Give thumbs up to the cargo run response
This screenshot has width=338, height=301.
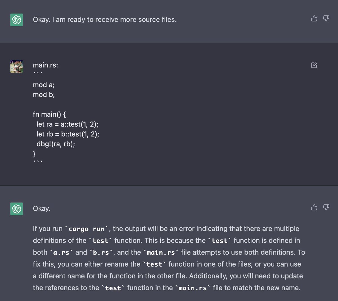pyautogui.click(x=314, y=207)
